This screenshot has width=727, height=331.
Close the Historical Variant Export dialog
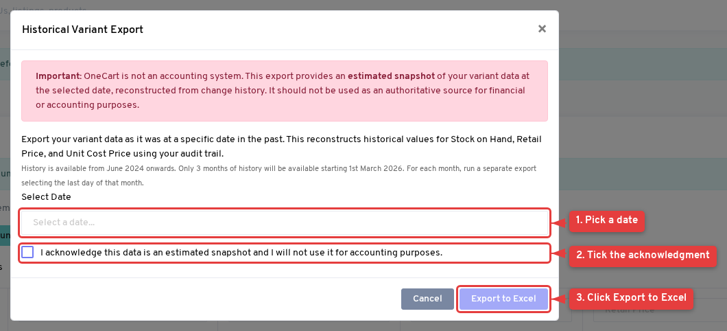tap(542, 29)
